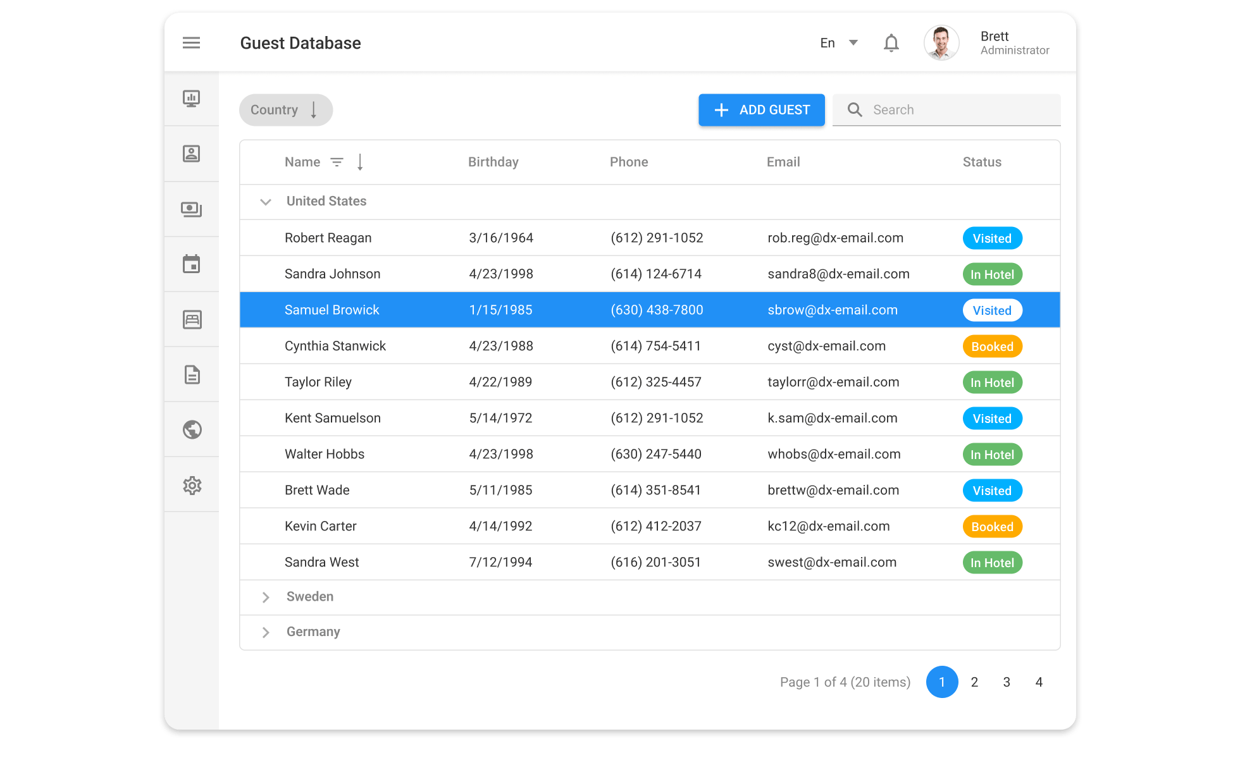Click birthday 4/22/1989
Viewport: 1240px width, 784px height.
[500, 382]
